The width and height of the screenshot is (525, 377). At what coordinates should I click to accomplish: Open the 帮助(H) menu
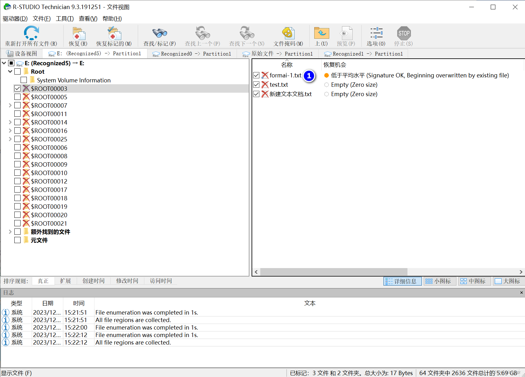click(x=112, y=18)
